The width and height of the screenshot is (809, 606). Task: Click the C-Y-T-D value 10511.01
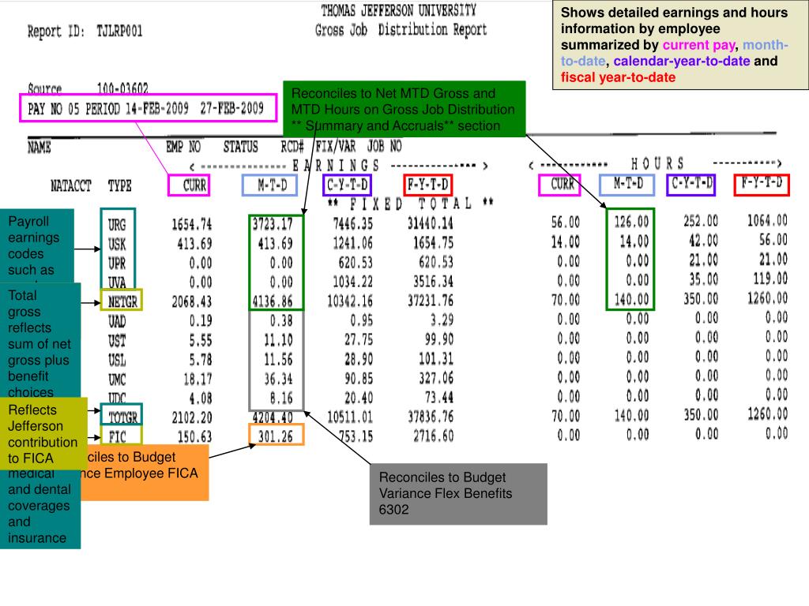point(350,417)
